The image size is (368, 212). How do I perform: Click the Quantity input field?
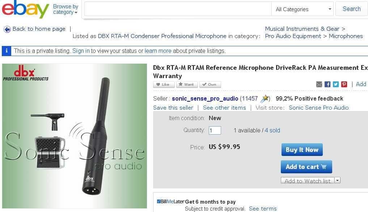point(215,130)
